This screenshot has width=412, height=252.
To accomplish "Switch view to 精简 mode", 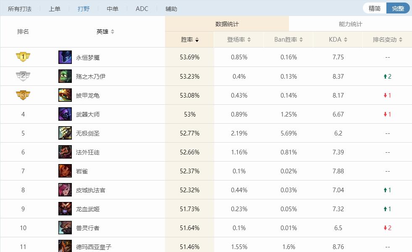I will tap(374, 8).
